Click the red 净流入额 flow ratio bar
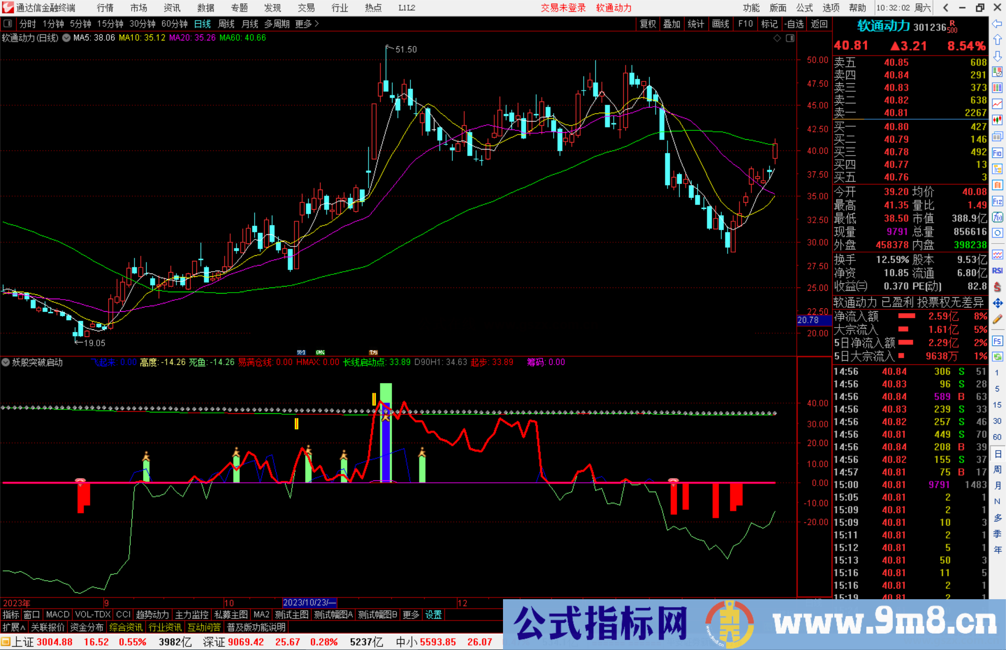The image size is (1006, 650). [x=907, y=316]
